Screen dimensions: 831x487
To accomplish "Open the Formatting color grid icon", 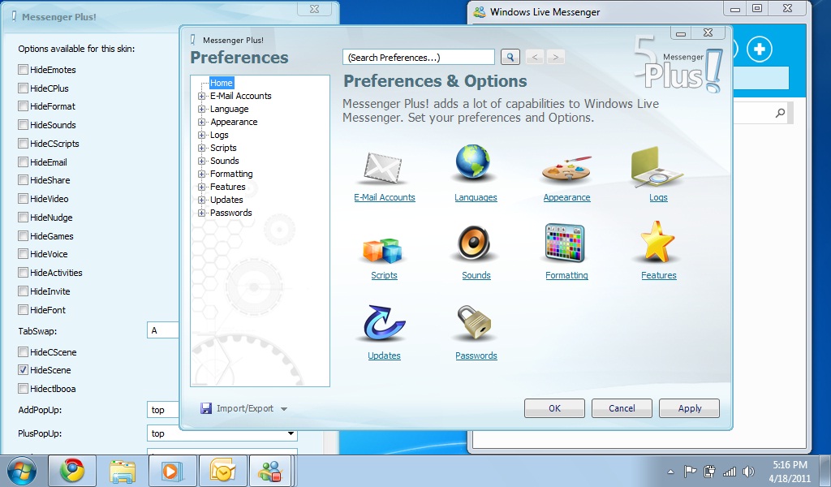I will pyautogui.click(x=565, y=243).
